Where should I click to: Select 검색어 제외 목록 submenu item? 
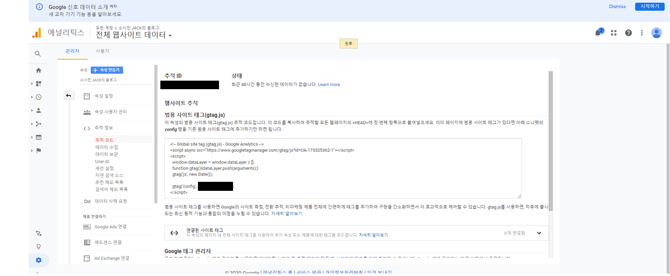point(111,189)
